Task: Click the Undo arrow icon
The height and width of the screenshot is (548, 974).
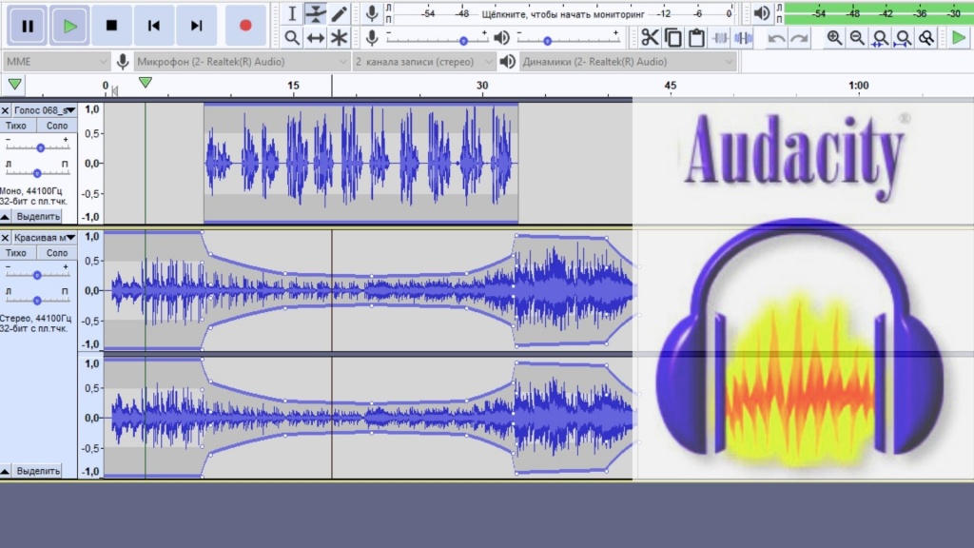Action: tap(776, 38)
